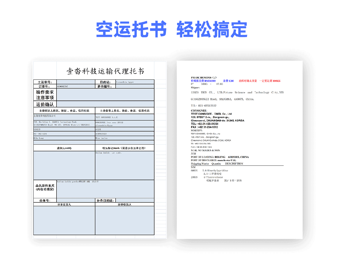Viewport: 343px width, 259px height.
Task: Click the 'PORT OF LOADING: BEIJING AIRPORT, CHINA' line
Action: [x=220, y=157]
